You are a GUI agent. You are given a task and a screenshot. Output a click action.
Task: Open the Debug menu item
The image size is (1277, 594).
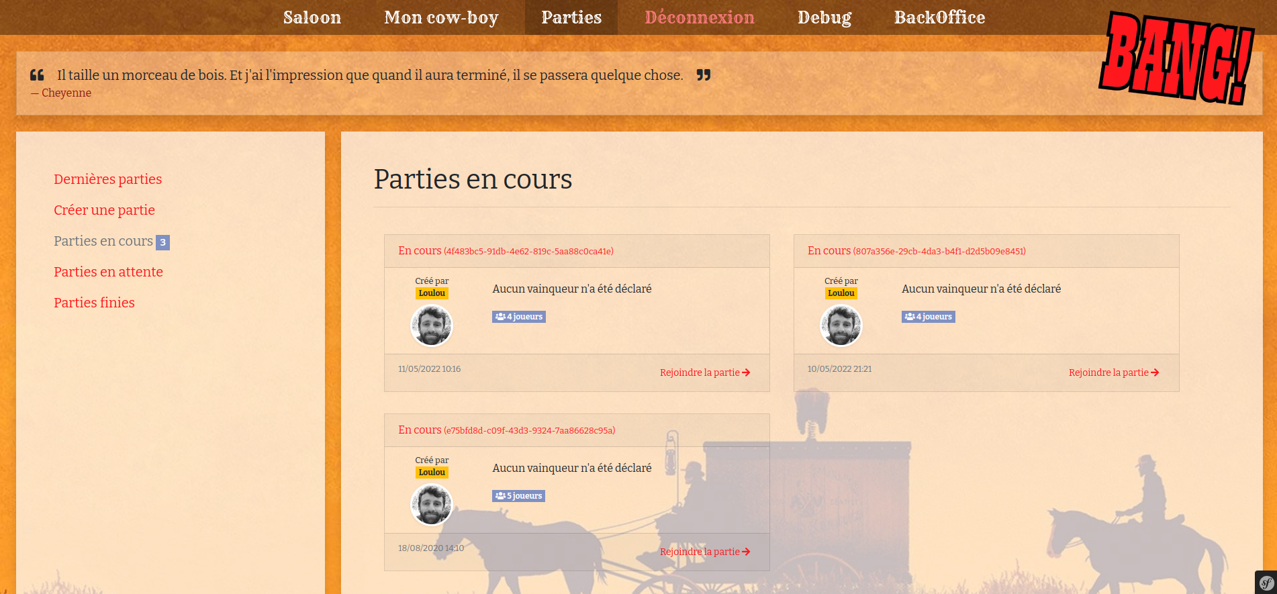[824, 17]
